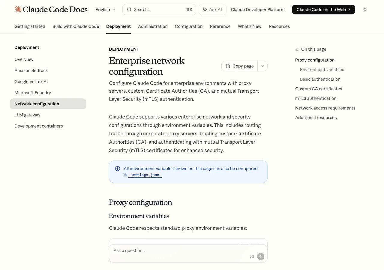Open the settings.json link in callout
The width and height of the screenshot is (384, 270).
[x=145, y=175]
